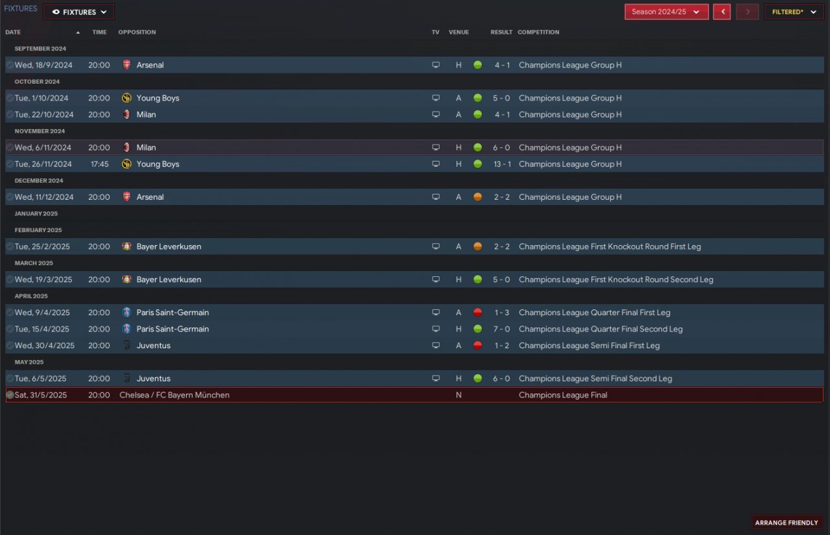830x535 pixels.
Task: Toggle the tick circle on the 22/10/2024 Milan row
Action: click(x=10, y=114)
